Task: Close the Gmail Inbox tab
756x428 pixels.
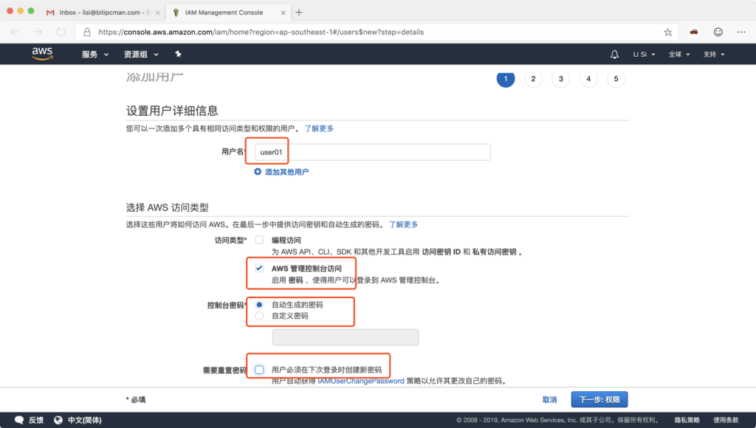Action: (158, 13)
